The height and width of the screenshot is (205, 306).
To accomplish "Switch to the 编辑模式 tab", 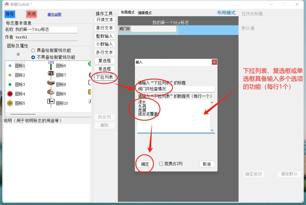I will tap(145, 13).
